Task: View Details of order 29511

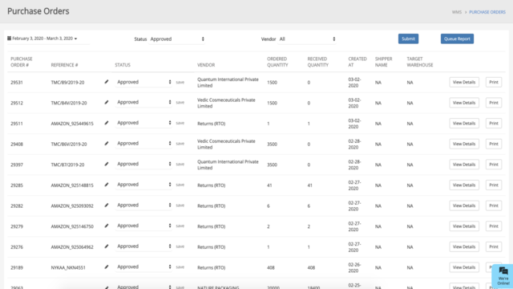Action: point(464,124)
